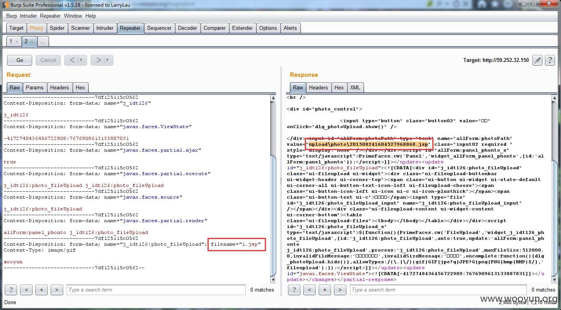Viewport: 561px width, 310px height.
Task: Find previous match in Response
Action: click(x=310, y=290)
